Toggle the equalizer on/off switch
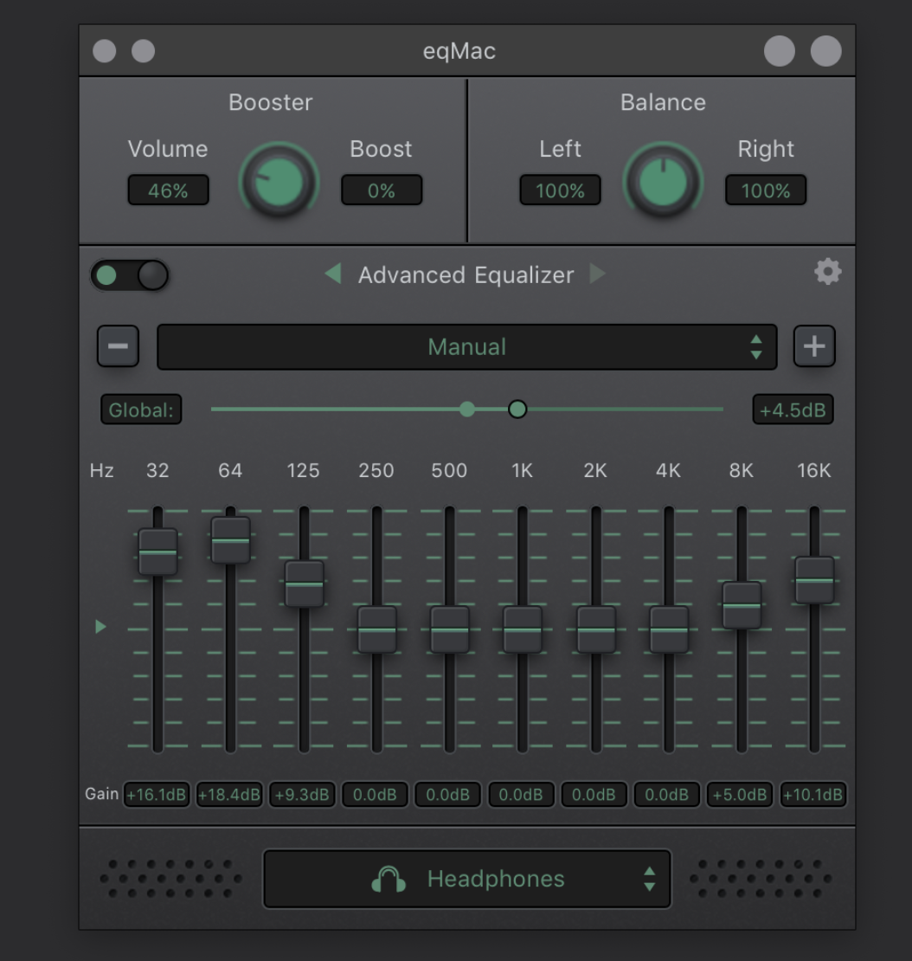The height and width of the screenshot is (961, 912). point(129,275)
